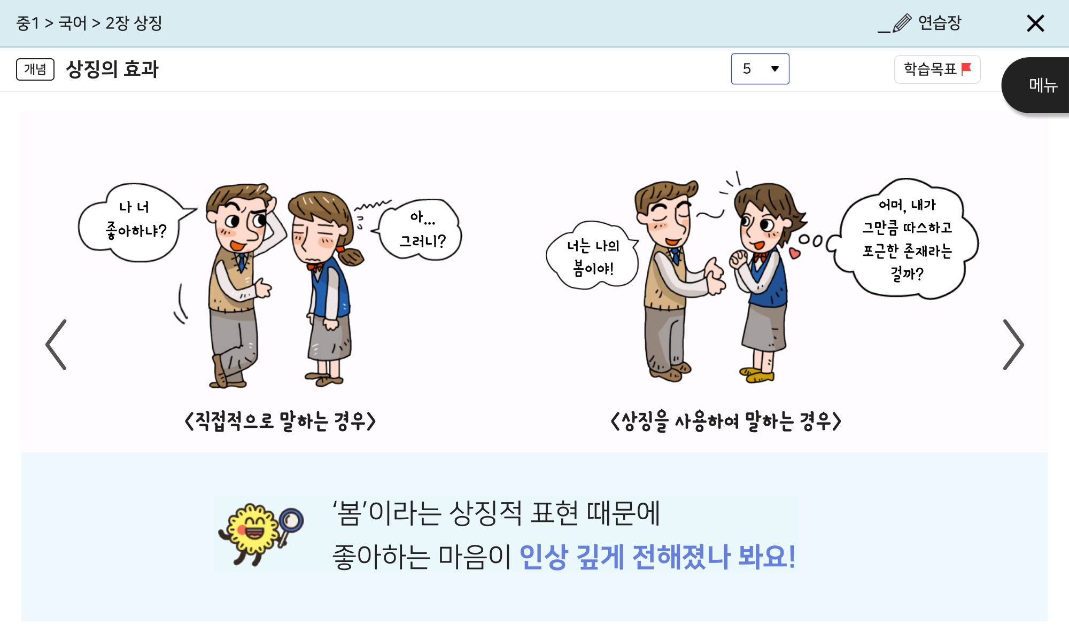Open the 학습목표 red flag button
The width and height of the screenshot is (1069, 641).
(x=937, y=69)
